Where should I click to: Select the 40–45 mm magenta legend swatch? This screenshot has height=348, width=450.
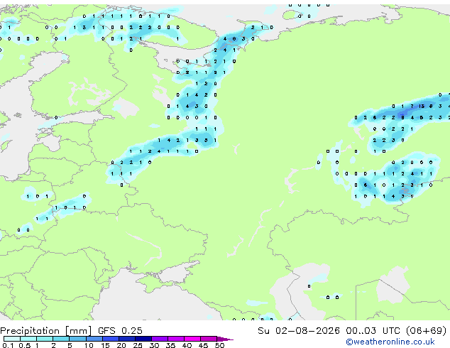[192, 339]
